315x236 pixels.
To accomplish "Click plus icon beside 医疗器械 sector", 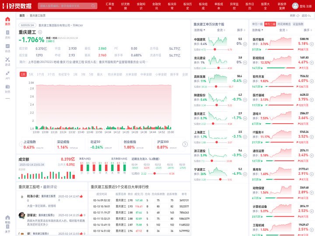I will 311,100.
